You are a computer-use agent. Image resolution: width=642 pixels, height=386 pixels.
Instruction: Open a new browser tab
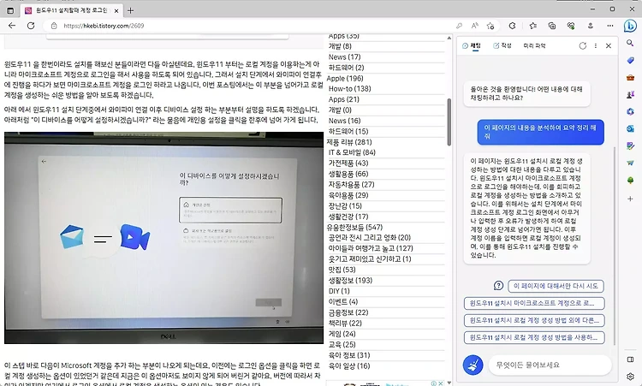(130, 10)
